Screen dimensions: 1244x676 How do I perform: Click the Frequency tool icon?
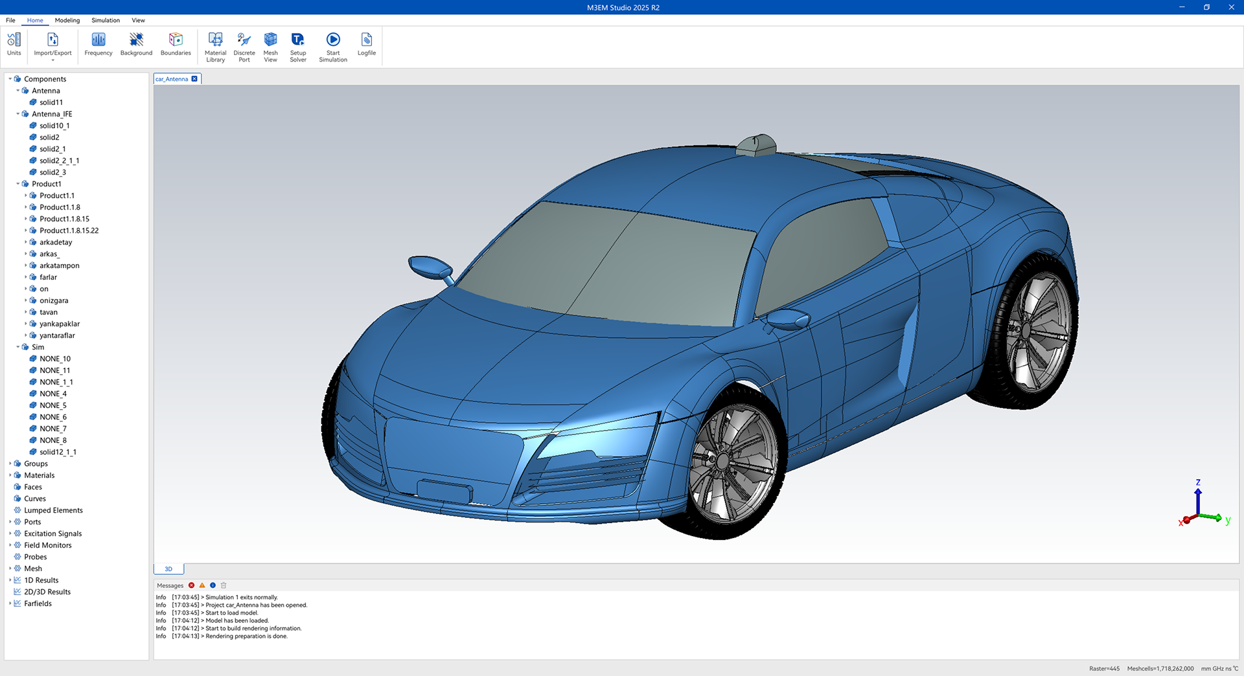point(98,45)
